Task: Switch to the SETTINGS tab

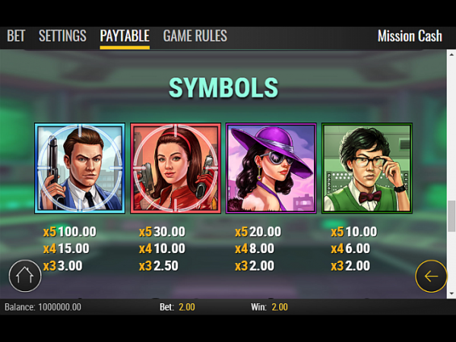Action: tap(62, 36)
